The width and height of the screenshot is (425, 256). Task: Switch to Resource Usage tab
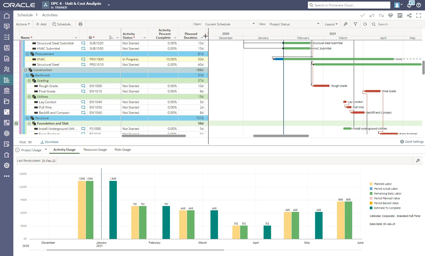[95, 150]
